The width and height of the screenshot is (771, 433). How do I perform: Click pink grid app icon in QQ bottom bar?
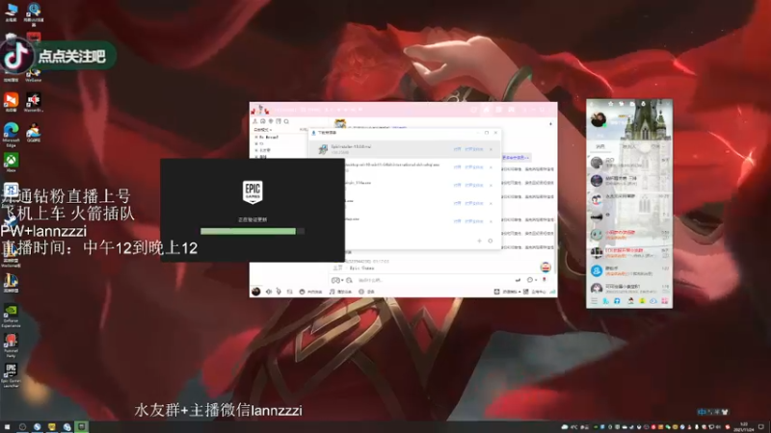point(665,301)
